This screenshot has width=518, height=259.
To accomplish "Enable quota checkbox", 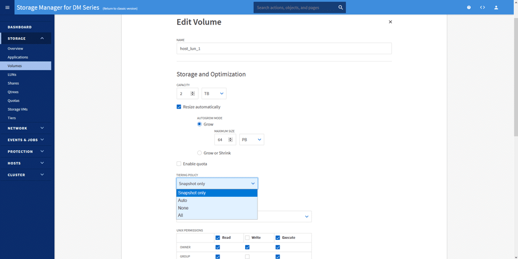I will [x=179, y=163].
